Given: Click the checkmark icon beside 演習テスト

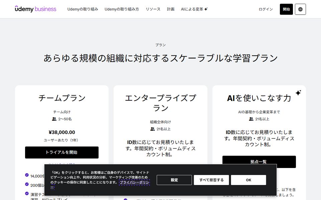Looking at the screenshot, I should [27, 193].
